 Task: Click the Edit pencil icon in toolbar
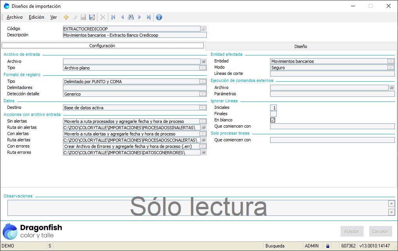tap(75, 17)
